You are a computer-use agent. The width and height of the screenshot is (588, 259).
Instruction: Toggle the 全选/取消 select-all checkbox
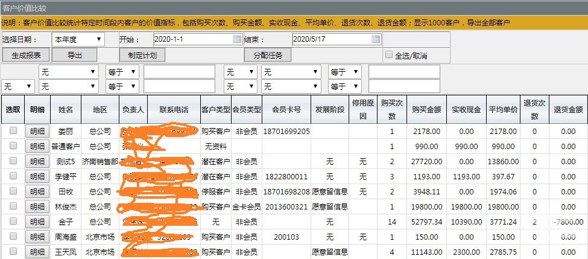(x=389, y=55)
